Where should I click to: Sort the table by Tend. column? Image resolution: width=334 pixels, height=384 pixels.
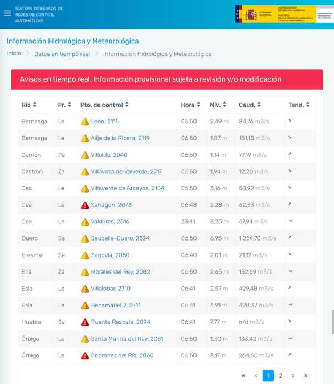tap(299, 105)
